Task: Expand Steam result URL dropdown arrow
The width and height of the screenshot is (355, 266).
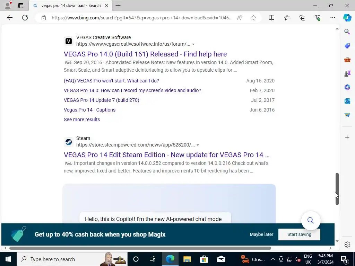Action: click(x=198, y=145)
